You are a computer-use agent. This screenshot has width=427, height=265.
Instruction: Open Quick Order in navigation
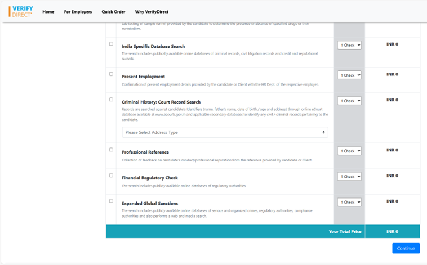113,12
